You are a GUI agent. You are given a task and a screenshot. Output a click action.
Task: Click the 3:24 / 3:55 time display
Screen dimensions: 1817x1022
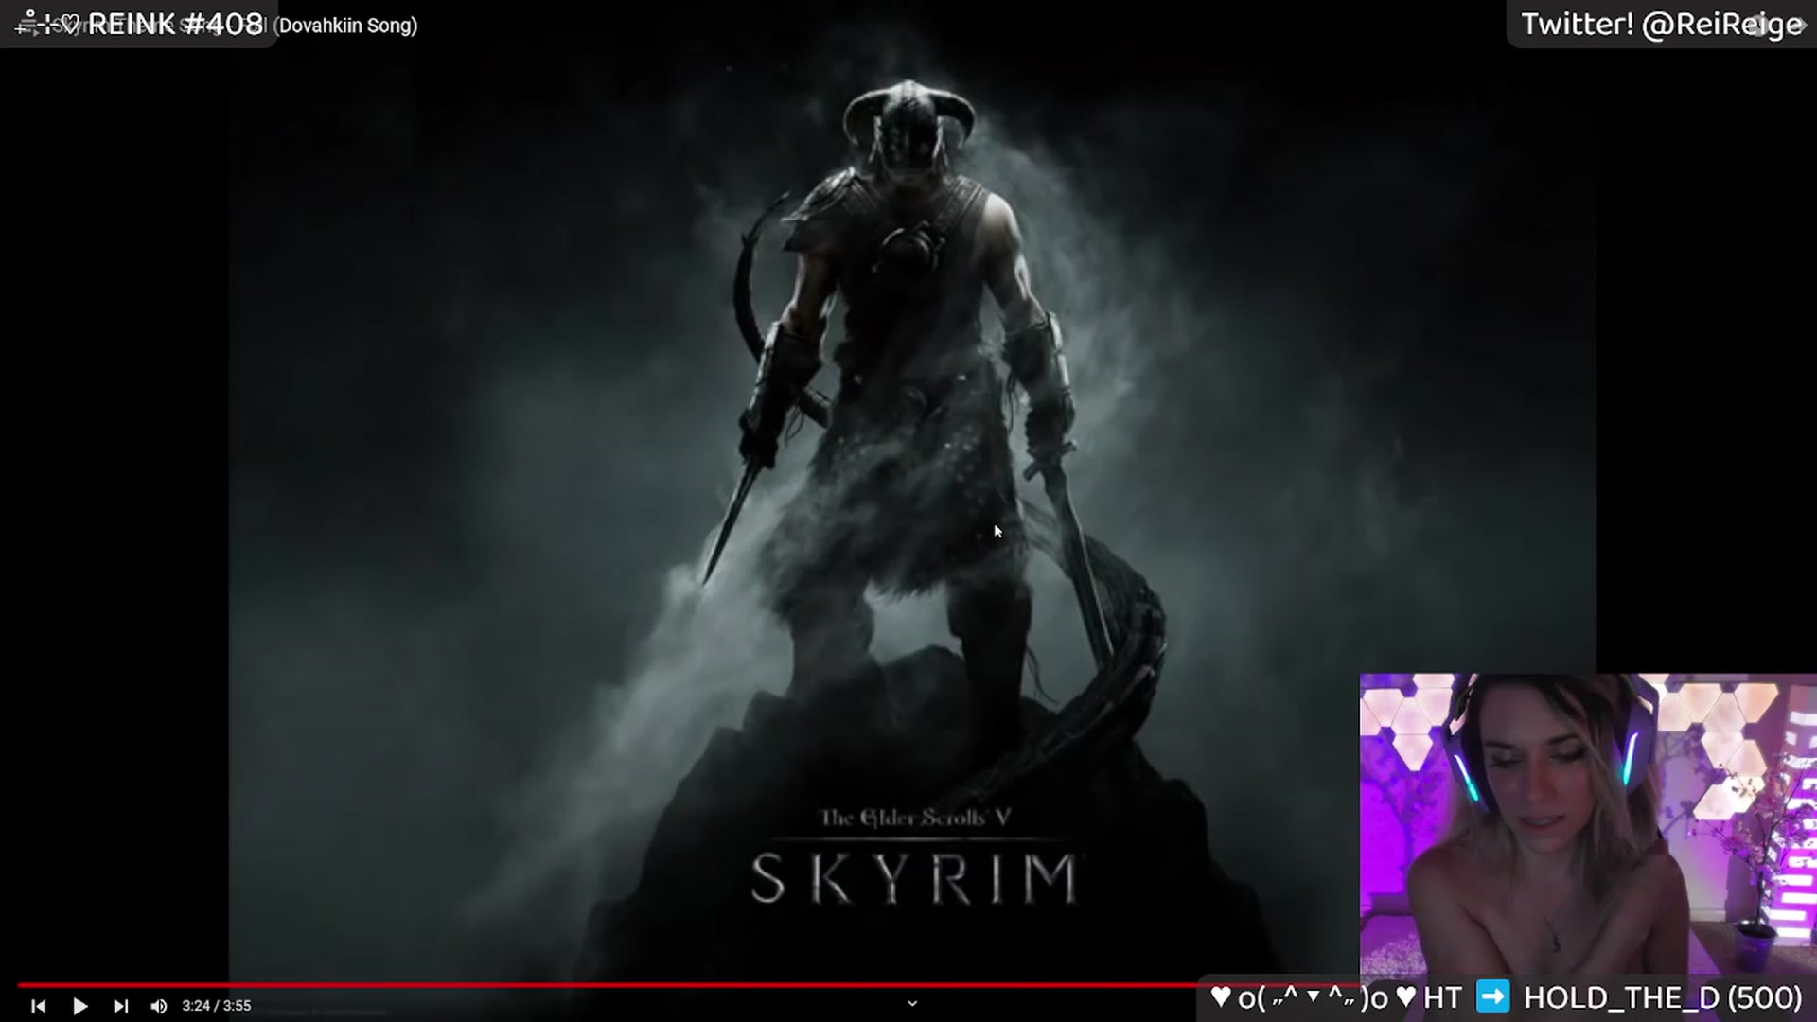tap(217, 1006)
